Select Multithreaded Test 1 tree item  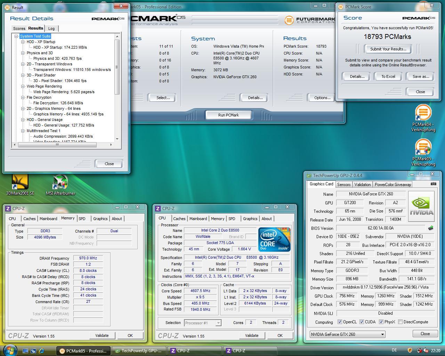pos(43,131)
